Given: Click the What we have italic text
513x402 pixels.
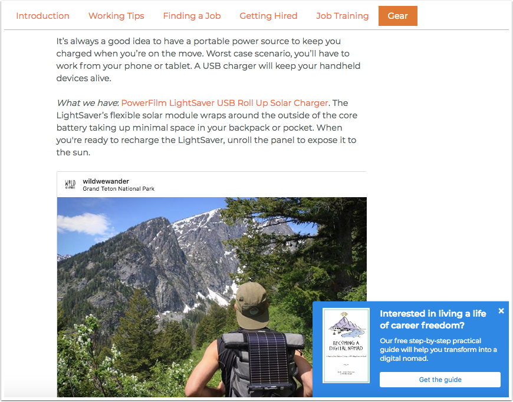Looking at the screenshot, I should (87, 103).
